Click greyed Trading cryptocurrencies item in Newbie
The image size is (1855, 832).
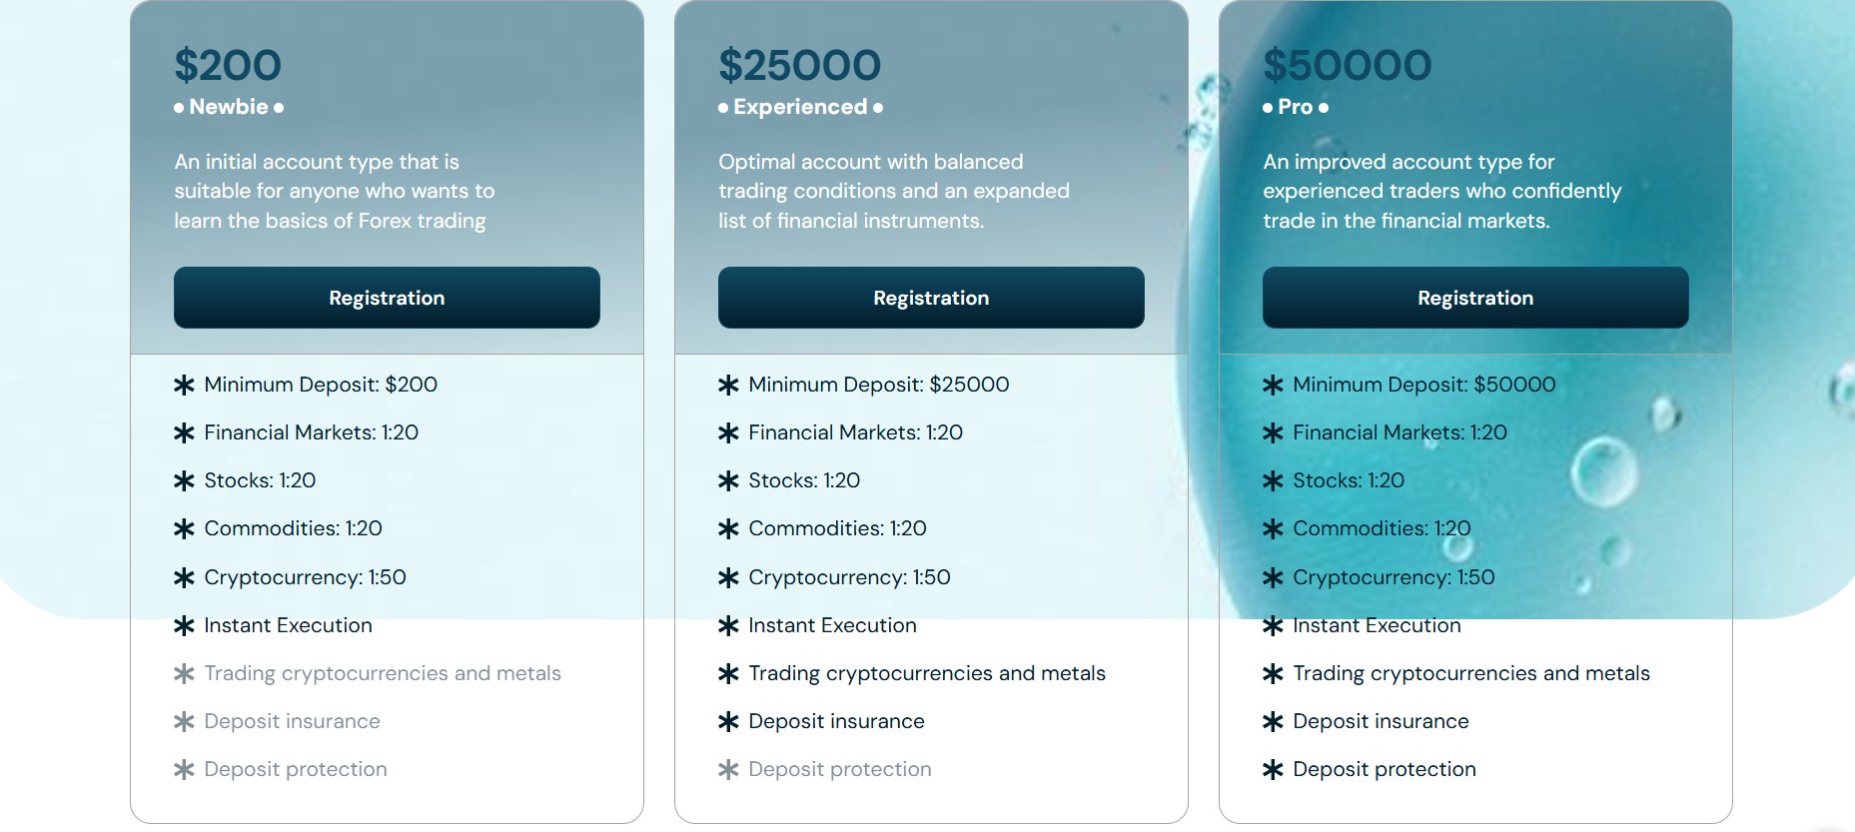pos(383,673)
